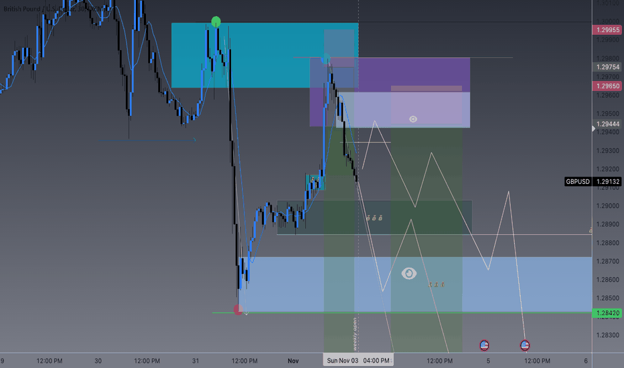Click the green 1.28420 price label
624x368 pixels.
607,313
